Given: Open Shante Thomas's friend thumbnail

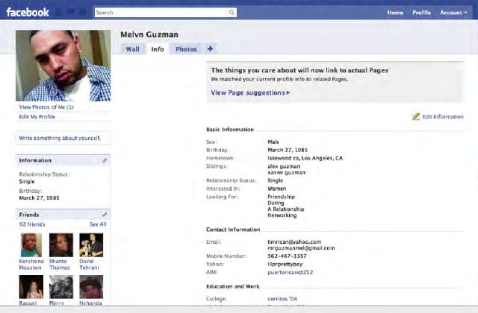Looking at the screenshot, I should [61, 245].
